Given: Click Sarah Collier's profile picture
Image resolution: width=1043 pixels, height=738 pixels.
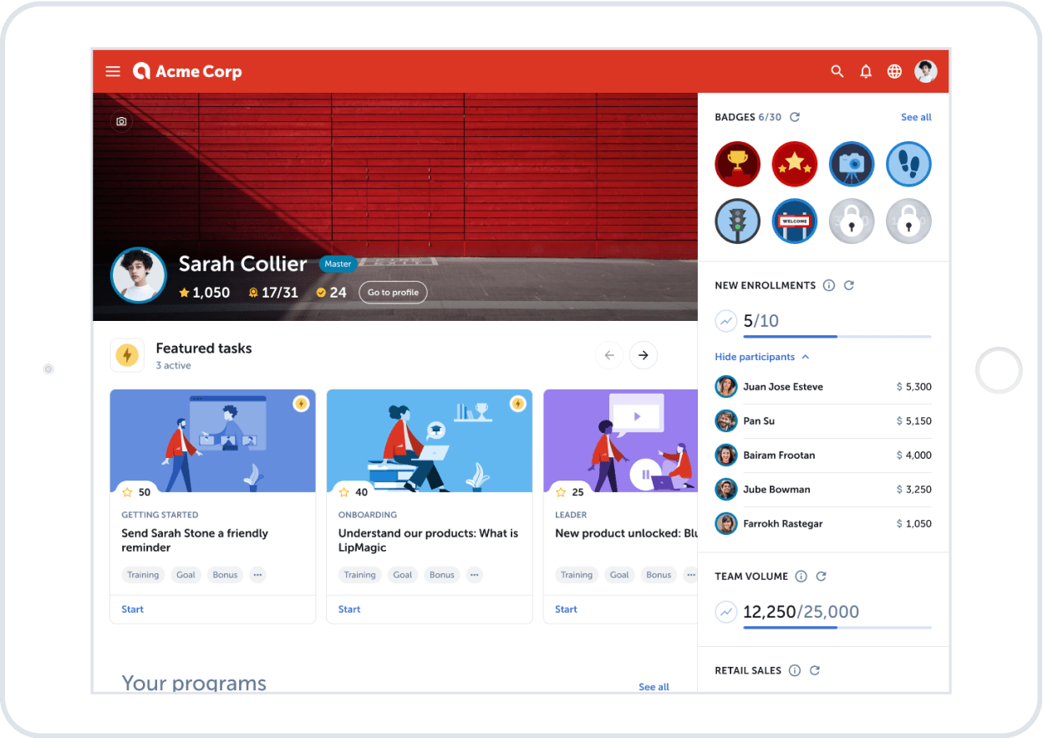Looking at the screenshot, I should coord(139,275).
